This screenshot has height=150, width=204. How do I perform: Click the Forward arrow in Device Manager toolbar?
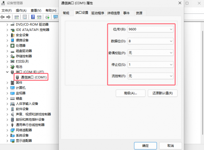coord(8,17)
